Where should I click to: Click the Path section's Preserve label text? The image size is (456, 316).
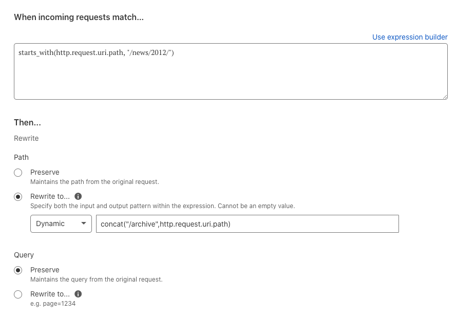pyautogui.click(x=45, y=172)
